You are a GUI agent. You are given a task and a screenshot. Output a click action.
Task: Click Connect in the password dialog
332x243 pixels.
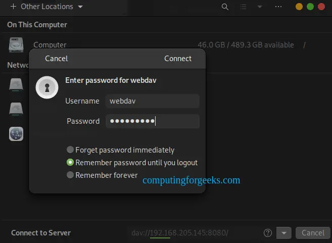[x=178, y=59]
